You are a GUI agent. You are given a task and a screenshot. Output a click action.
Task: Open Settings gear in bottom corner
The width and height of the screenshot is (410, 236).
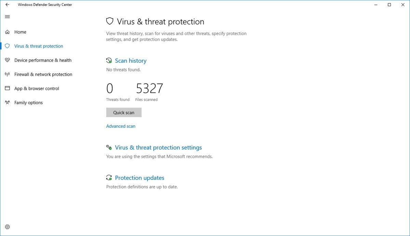click(x=8, y=227)
